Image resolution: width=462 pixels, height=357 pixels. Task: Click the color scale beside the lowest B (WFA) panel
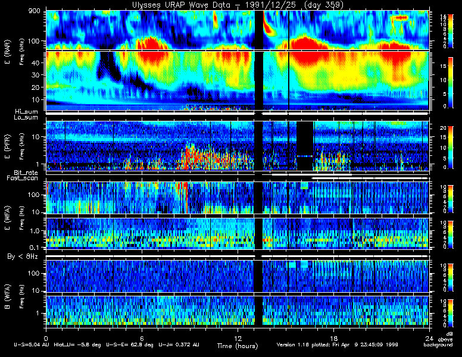[x=451, y=314]
